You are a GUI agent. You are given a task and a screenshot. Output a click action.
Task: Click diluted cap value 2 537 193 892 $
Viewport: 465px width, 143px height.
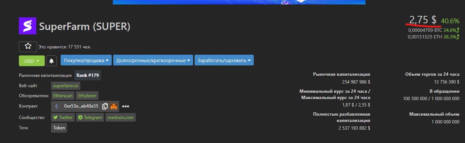(x=354, y=128)
